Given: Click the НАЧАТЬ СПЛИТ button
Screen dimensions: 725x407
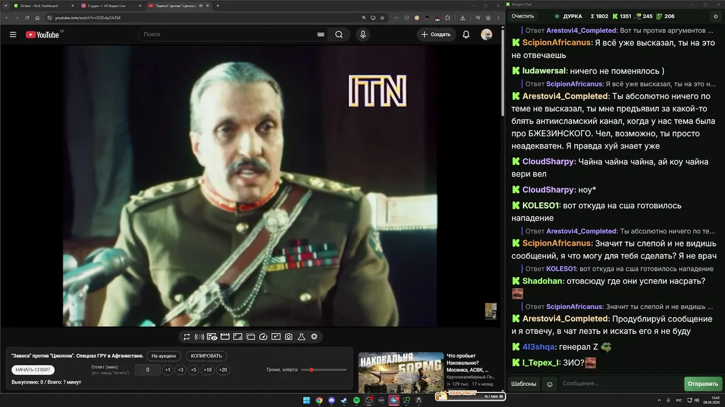Looking at the screenshot, I should (33, 370).
